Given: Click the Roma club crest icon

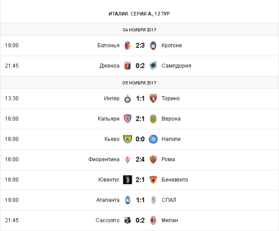Looking at the screenshot, I should (153, 159).
